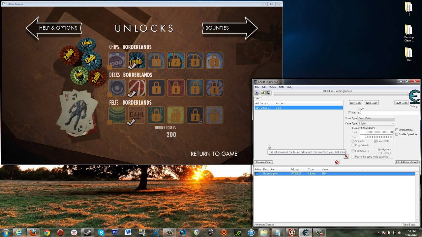This screenshot has width=422, height=237.
Task: Check the Active box for address 1F700C5C
Action: 256,173
